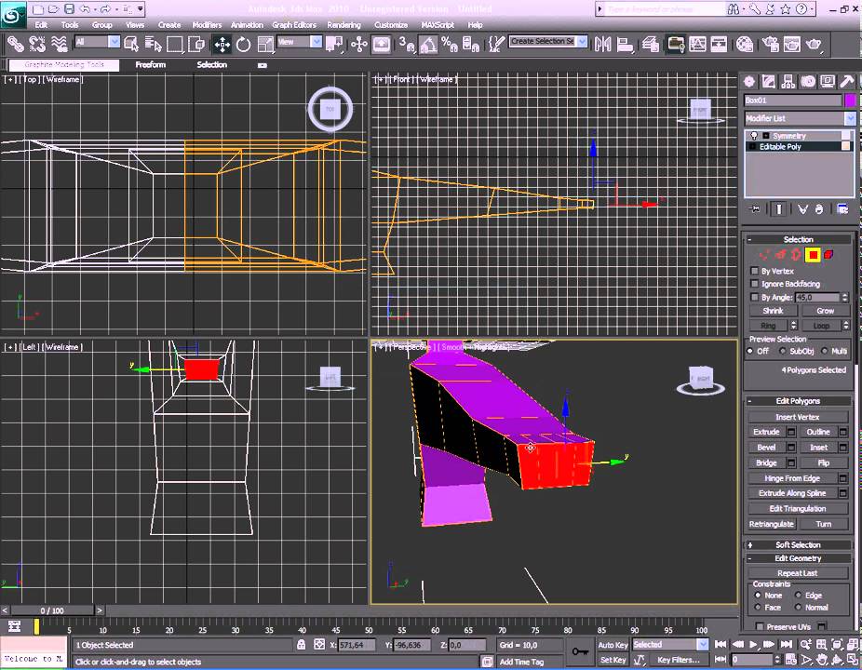This screenshot has width=862, height=670.
Task: Click the Shrink selection button
Action: (x=773, y=311)
